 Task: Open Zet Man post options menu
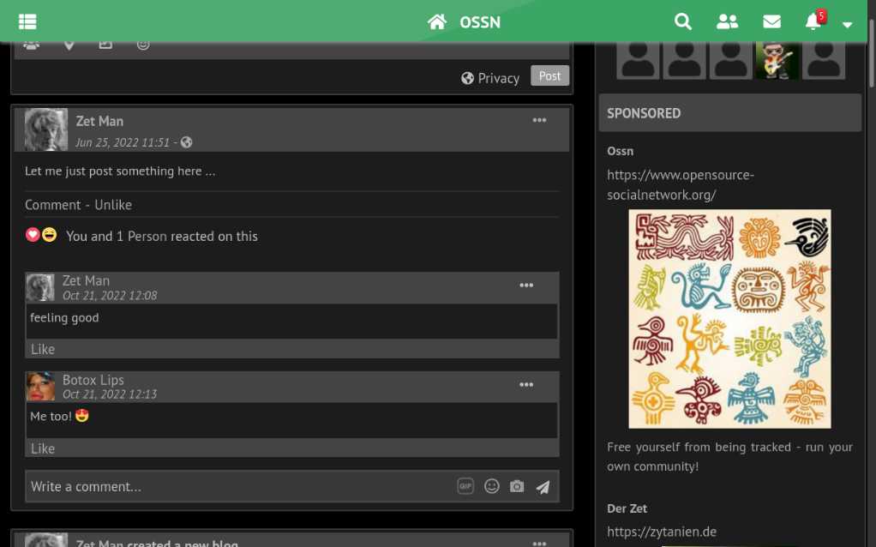539,121
